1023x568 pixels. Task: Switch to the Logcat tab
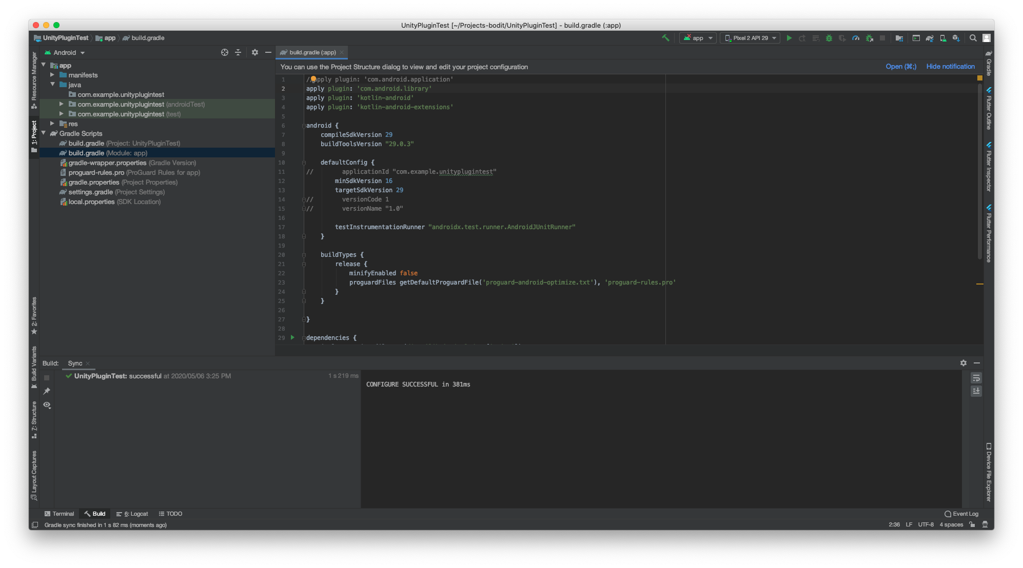tap(132, 514)
